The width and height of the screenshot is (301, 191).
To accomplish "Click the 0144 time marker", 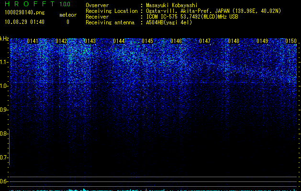I will [119, 41].
